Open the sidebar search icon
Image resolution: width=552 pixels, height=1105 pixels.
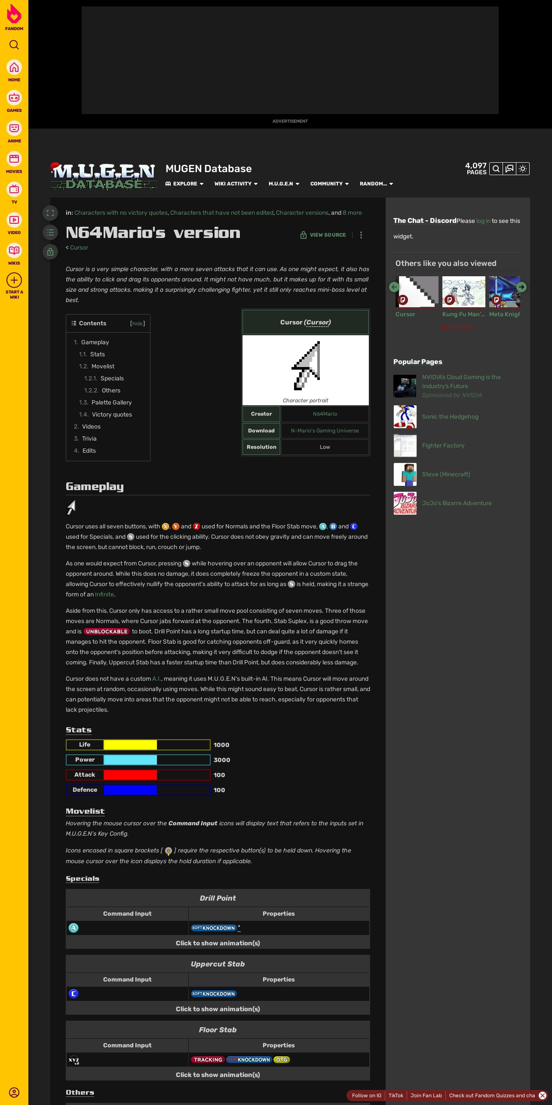click(14, 45)
